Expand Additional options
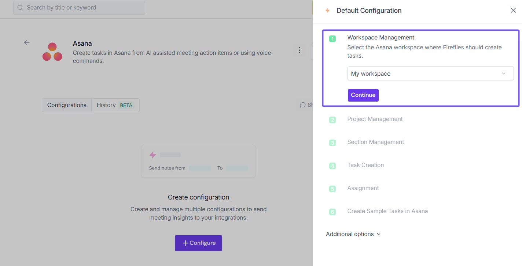Screen dimensions: 522x266 pos(353,234)
